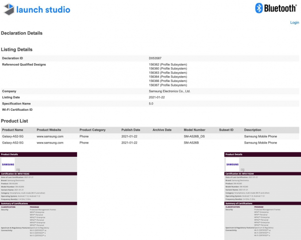
Task: Click Certification ID: WFA110244 bar
Action: 262,174
